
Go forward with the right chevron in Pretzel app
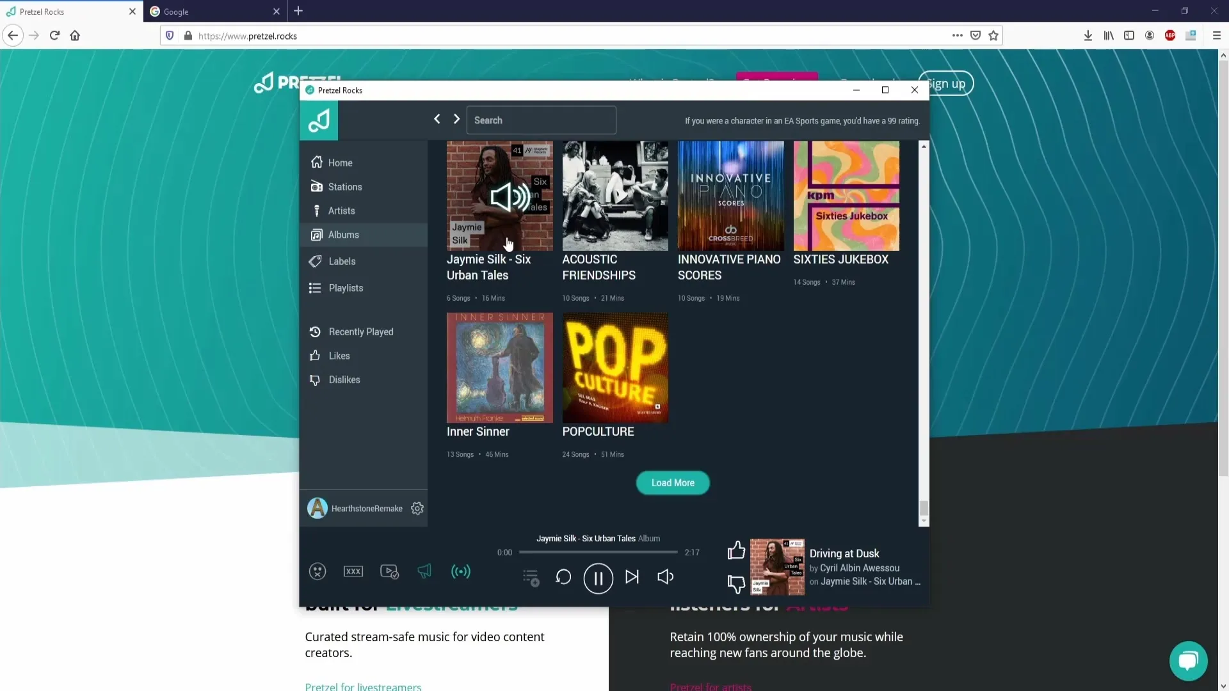(x=456, y=119)
